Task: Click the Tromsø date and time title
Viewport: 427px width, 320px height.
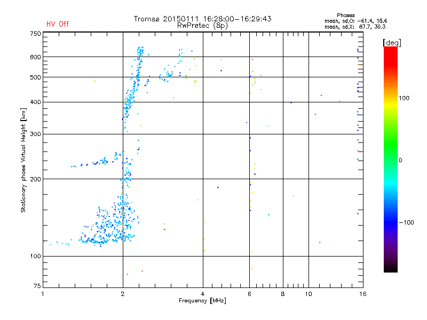Action: [202, 19]
